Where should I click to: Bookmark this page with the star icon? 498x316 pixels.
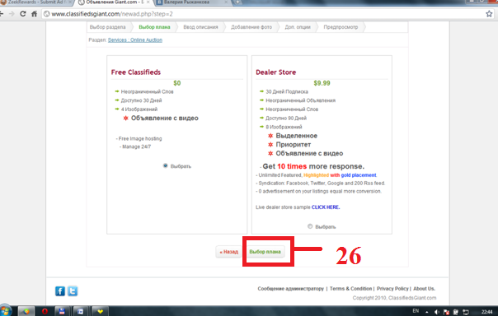point(489,14)
